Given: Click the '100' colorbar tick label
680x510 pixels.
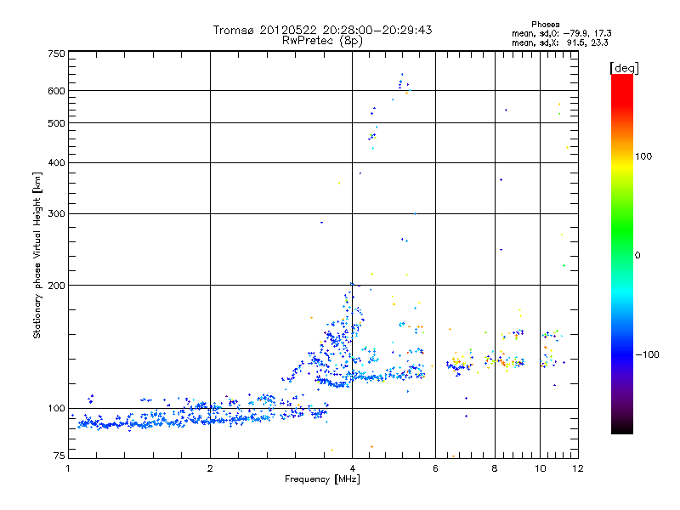Looking at the screenshot, I should click(643, 156).
